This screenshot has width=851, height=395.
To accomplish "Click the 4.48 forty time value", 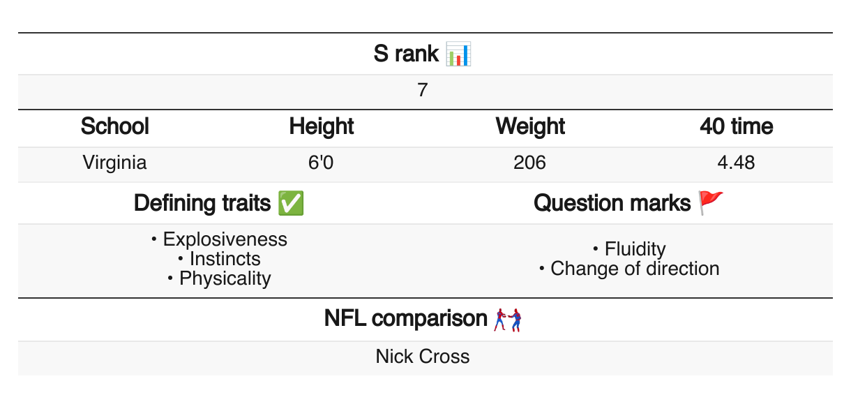I will pyautogui.click(x=736, y=163).
